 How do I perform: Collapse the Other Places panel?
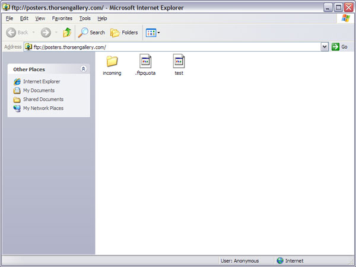(x=83, y=69)
